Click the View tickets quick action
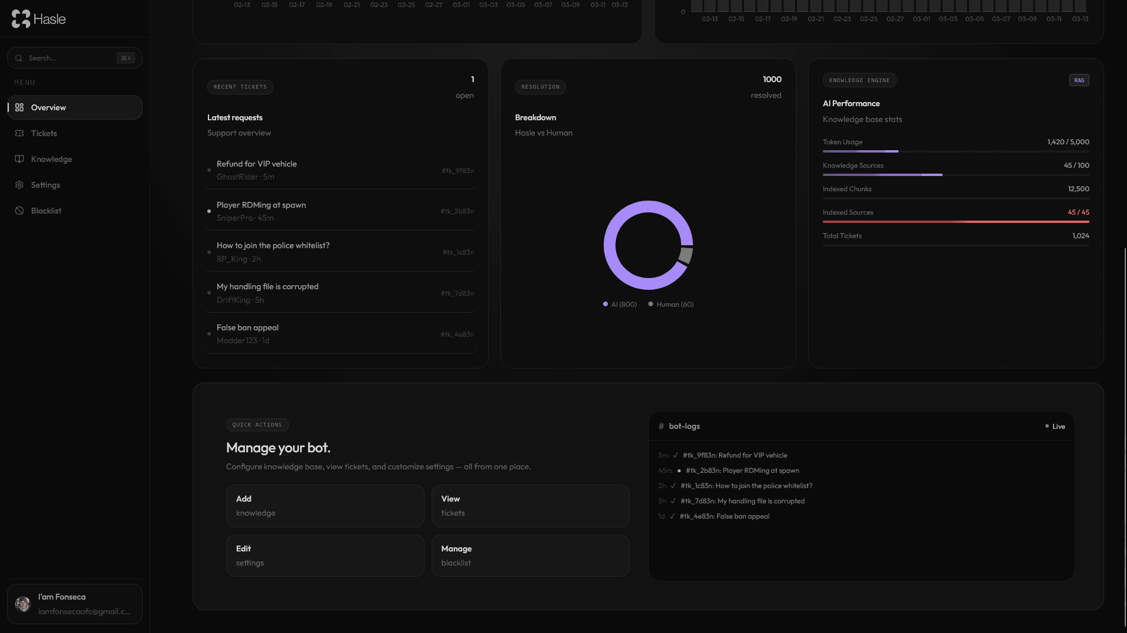This screenshot has height=633, width=1127. coord(530,506)
